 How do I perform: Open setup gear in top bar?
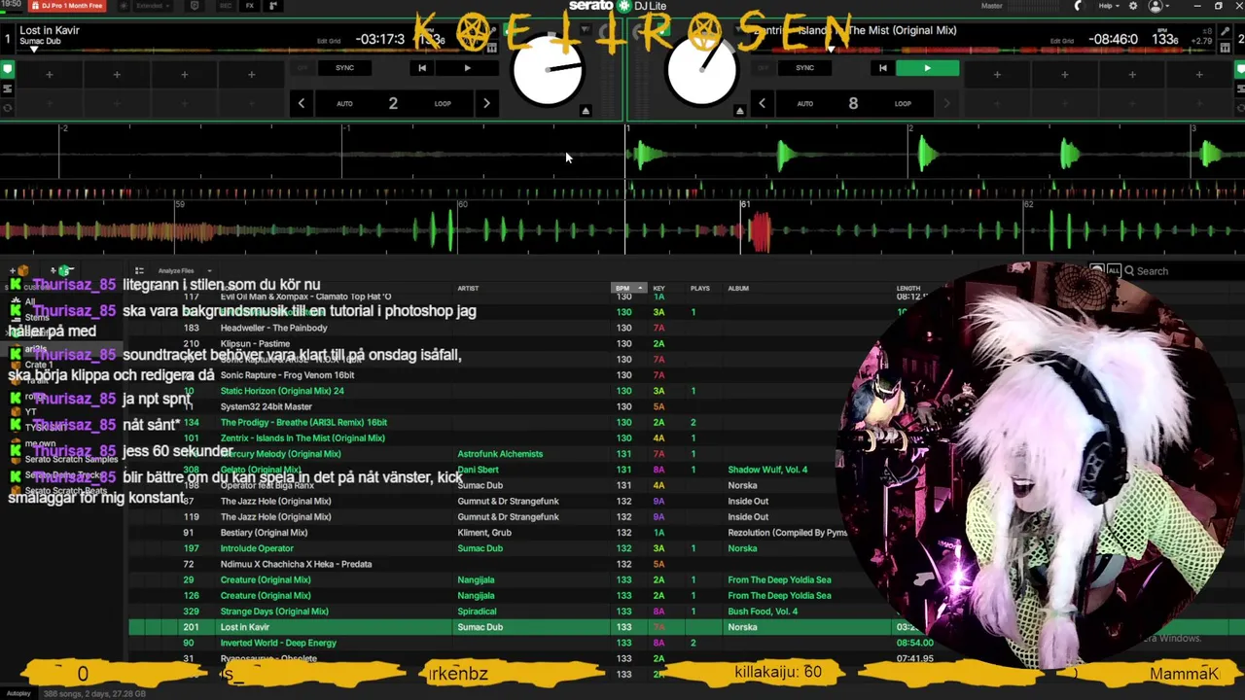click(x=1132, y=6)
